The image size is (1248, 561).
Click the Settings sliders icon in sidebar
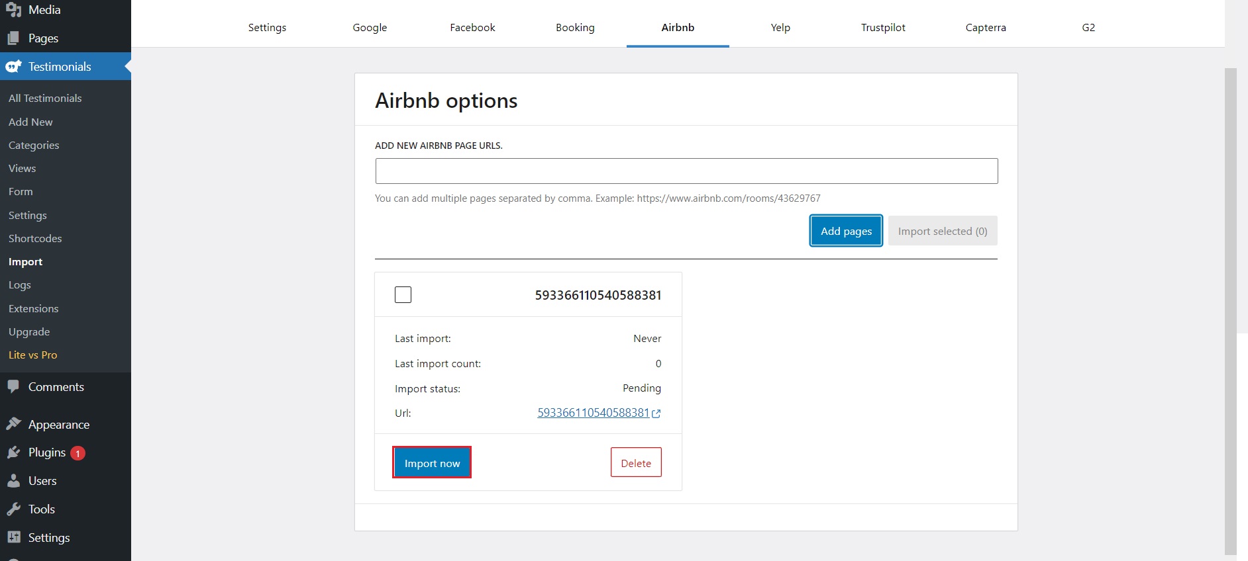pos(13,538)
